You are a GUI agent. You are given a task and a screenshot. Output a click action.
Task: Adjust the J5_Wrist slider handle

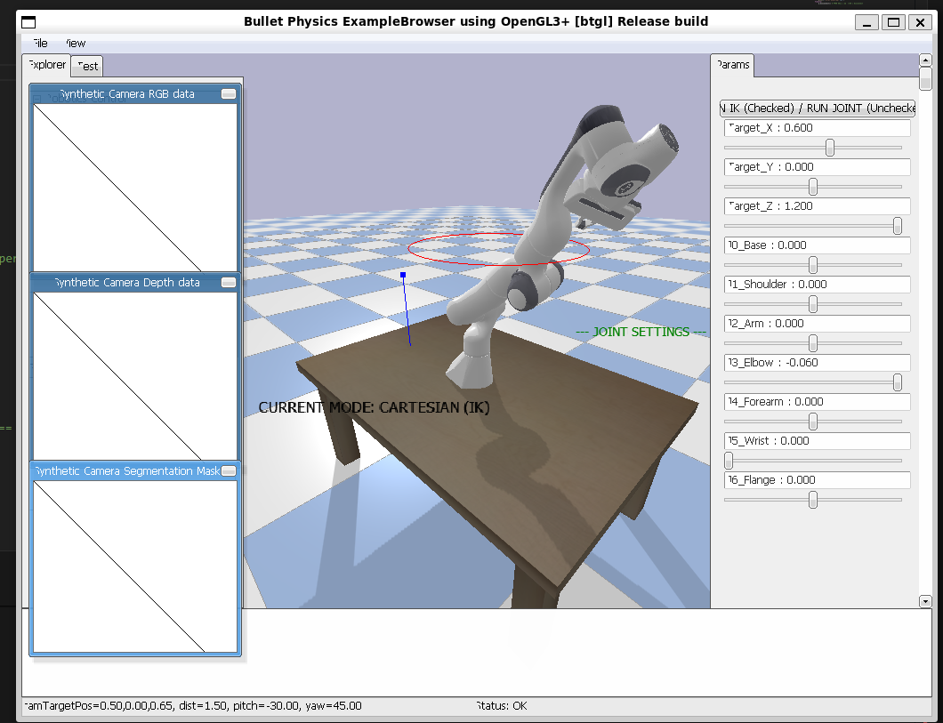pos(729,461)
